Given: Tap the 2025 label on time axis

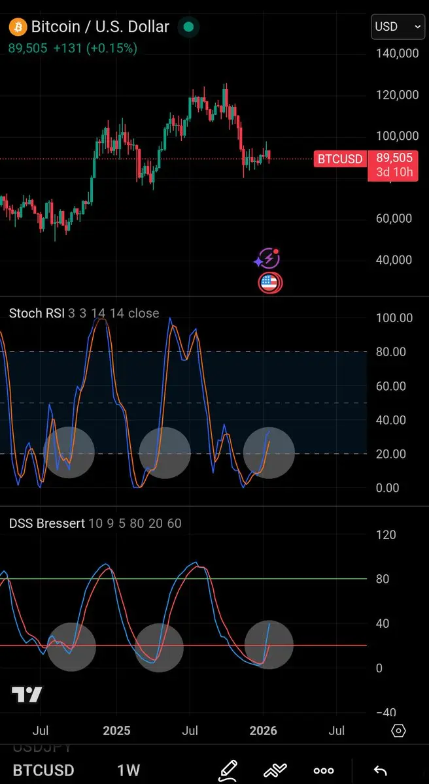Looking at the screenshot, I should 116,730.
